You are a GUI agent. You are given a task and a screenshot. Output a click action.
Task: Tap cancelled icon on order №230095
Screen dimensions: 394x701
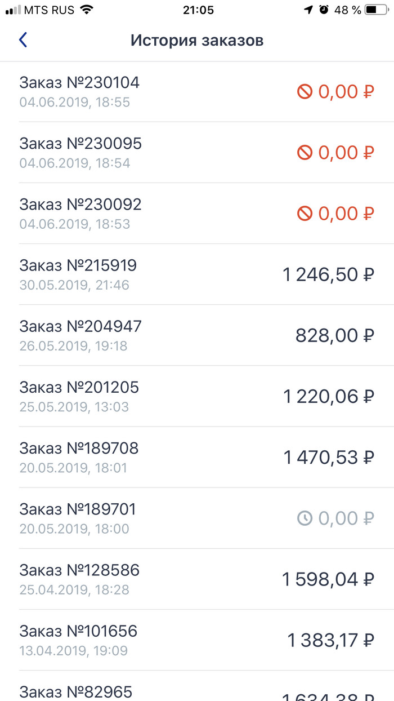click(x=305, y=153)
